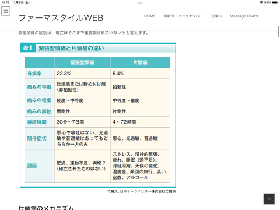
Task: Select the 痛みの程度 row label
Action: [39, 100]
